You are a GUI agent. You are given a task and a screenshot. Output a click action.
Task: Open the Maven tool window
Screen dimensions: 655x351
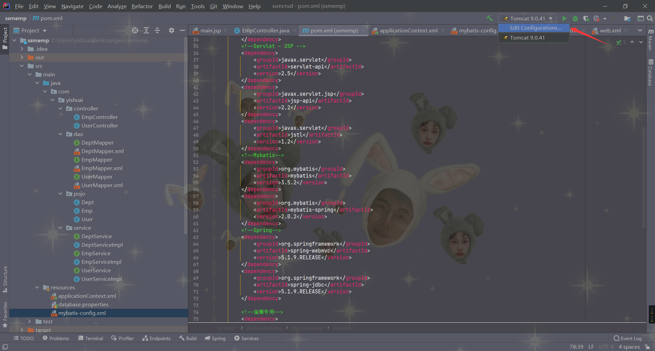pyautogui.click(x=651, y=40)
